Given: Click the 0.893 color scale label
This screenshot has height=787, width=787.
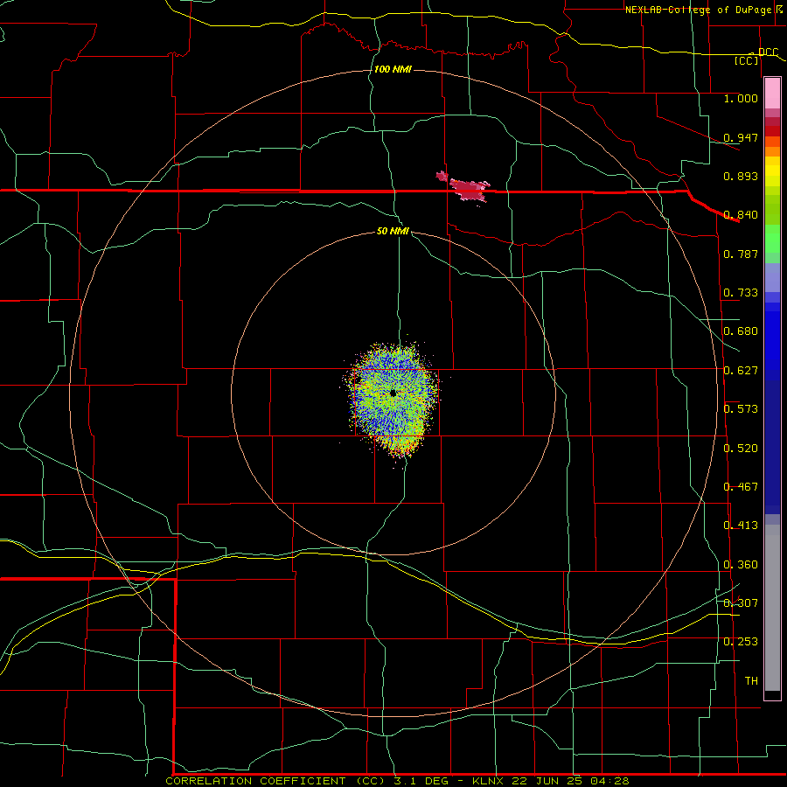Looking at the screenshot, I should 741,176.
